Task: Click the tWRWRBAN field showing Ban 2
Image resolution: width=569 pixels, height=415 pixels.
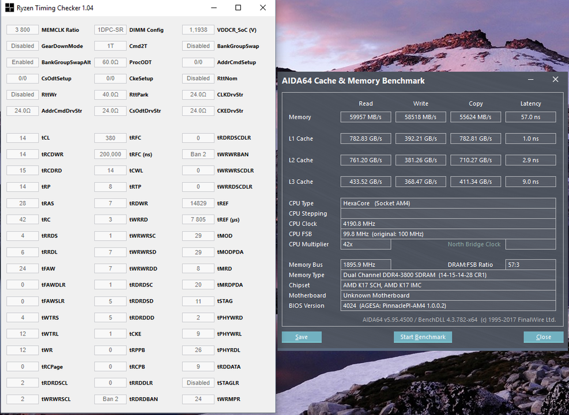Action: pyautogui.click(x=198, y=154)
